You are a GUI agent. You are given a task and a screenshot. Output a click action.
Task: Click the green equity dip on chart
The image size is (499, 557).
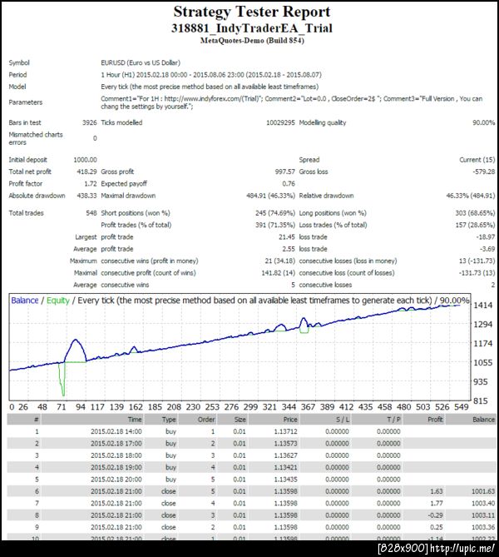[x=62, y=380]
